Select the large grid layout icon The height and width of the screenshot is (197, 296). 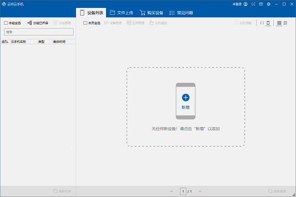(x=279, y=23)
